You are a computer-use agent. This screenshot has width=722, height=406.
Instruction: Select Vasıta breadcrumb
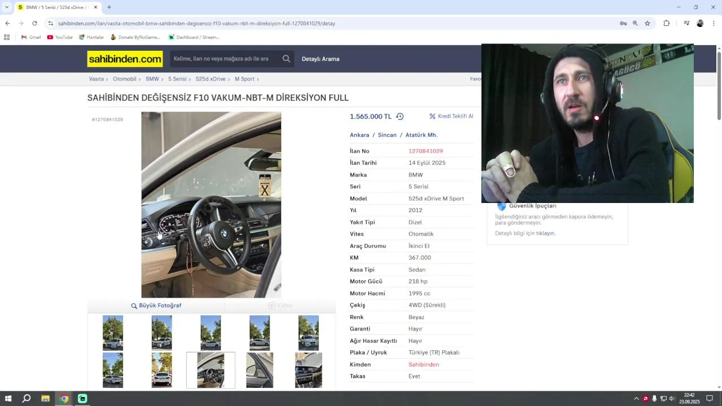point(96,79)
